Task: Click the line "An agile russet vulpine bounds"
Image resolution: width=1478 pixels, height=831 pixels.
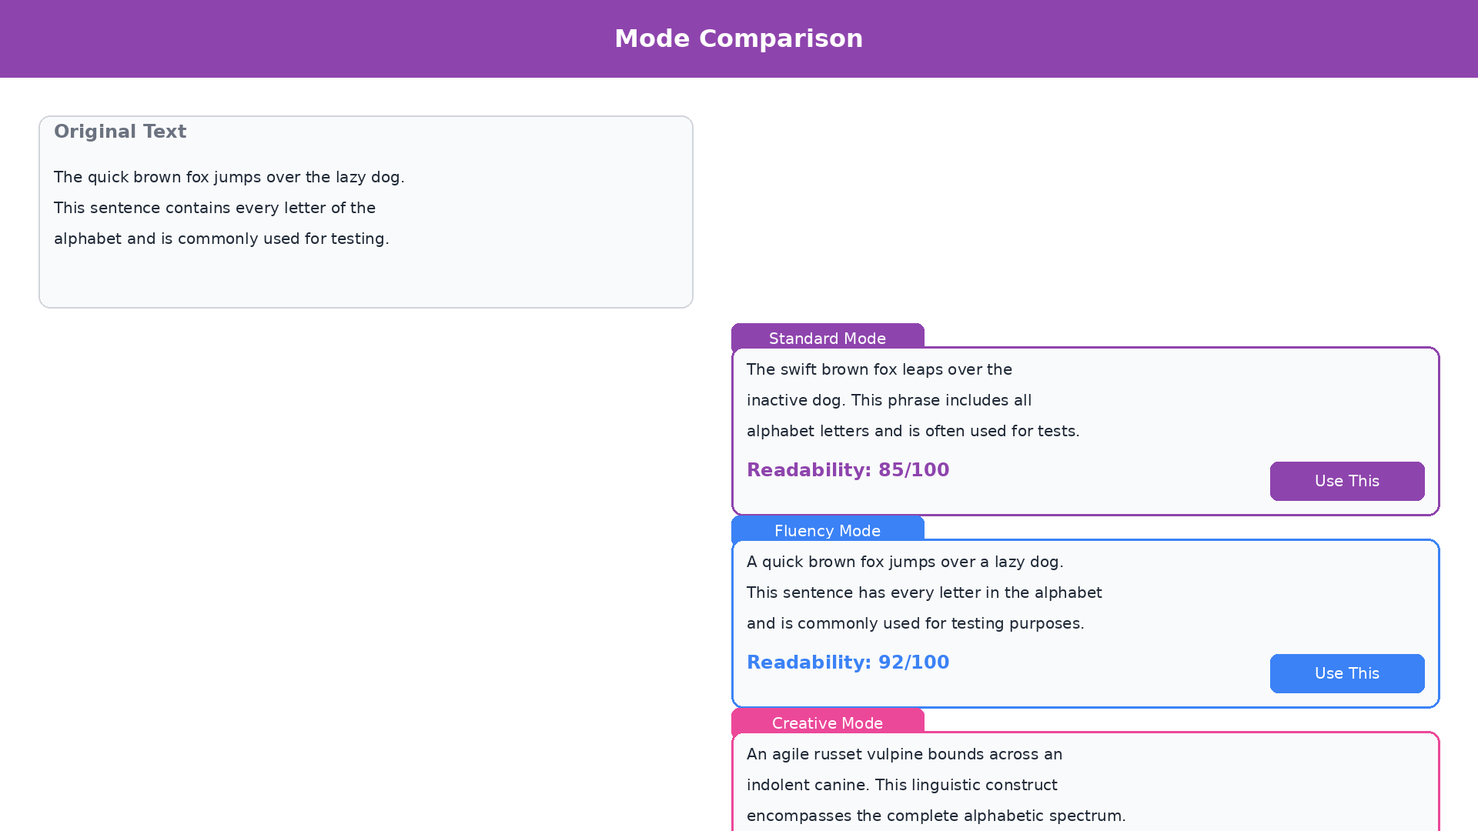Action: pyautogui.click(x=905, y=754)
